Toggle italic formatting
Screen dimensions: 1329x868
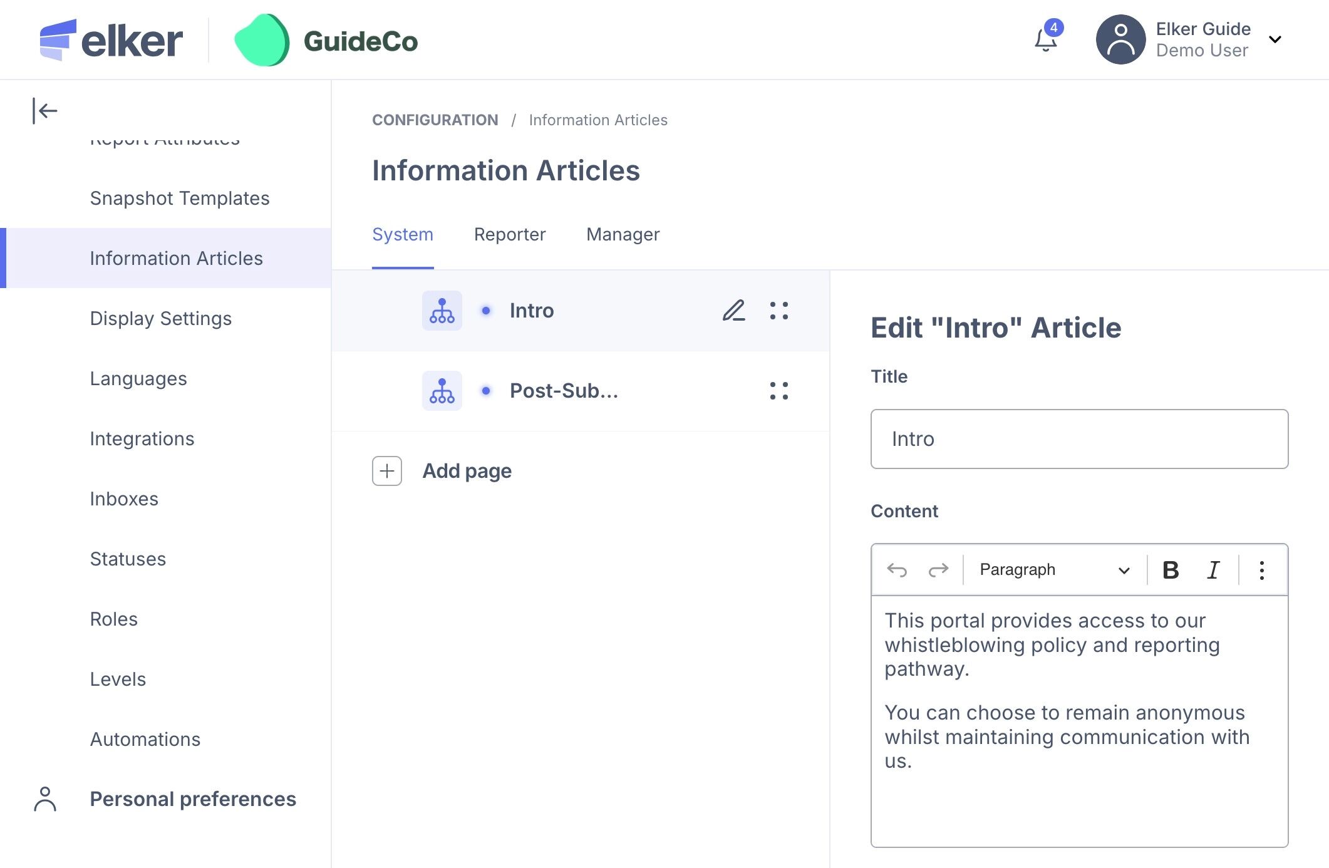point(1213,570)
